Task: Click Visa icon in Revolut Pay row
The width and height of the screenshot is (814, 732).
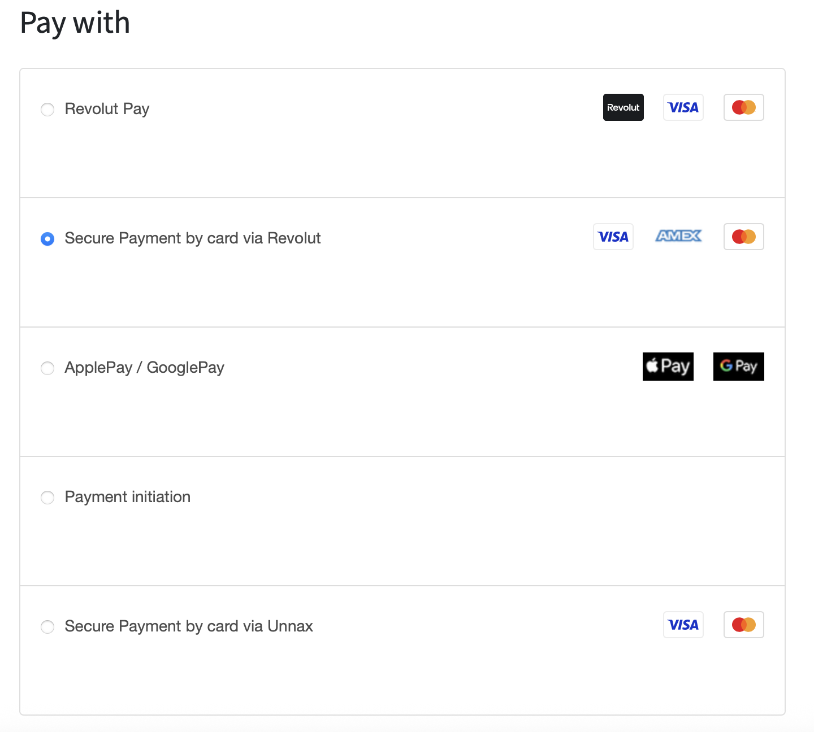Action: [x=683, y=107]
